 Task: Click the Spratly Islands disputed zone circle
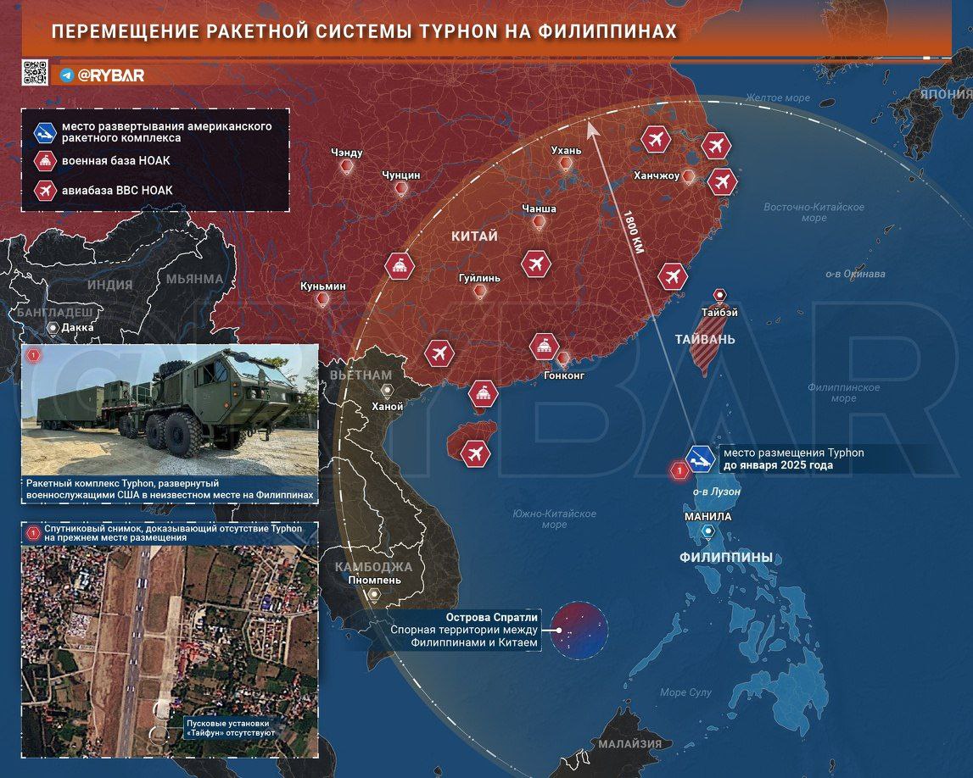579,629
